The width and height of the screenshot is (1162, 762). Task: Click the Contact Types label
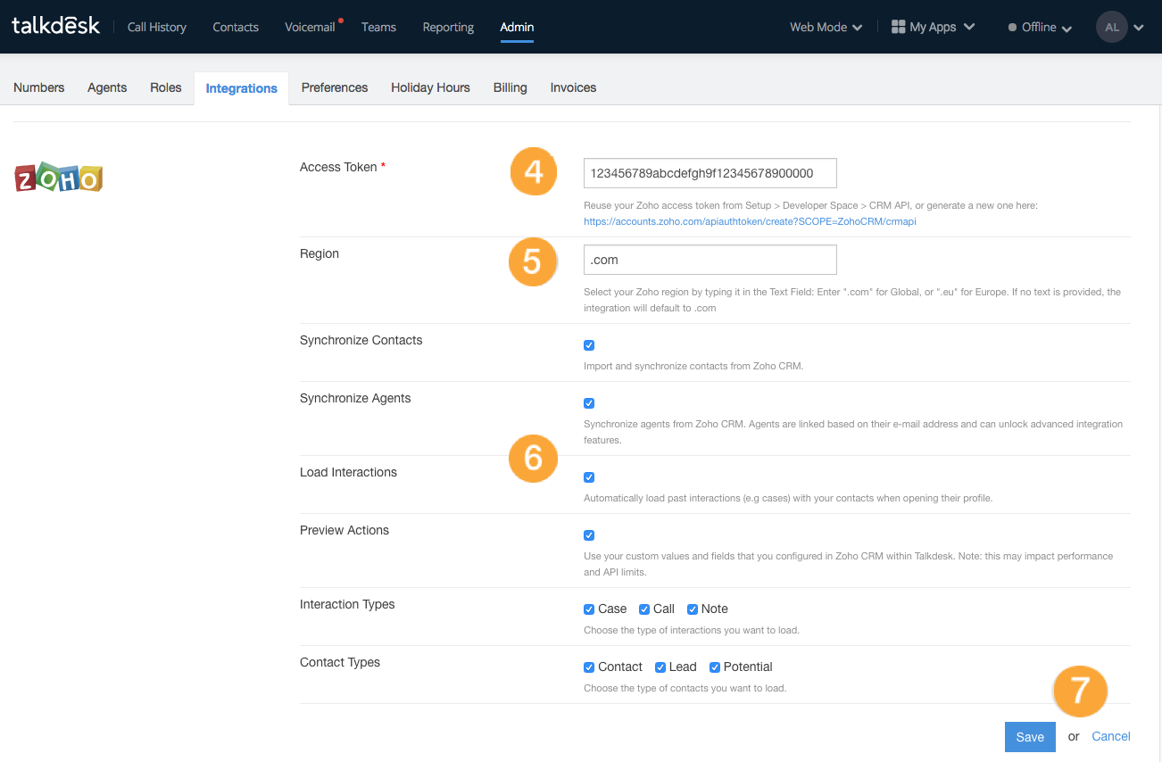pos(340,662)
